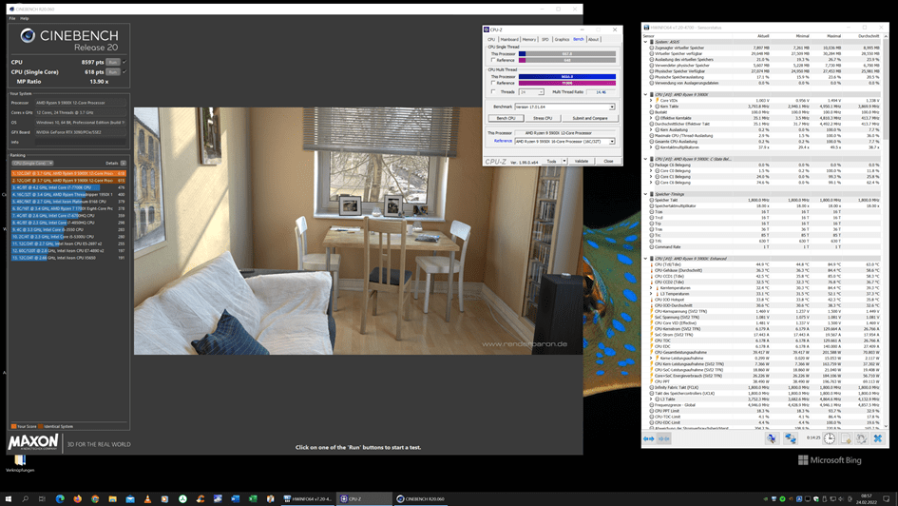Open Excel from the taskbar
This screenshot has height=506, width=898.
(x=253, y=498)
